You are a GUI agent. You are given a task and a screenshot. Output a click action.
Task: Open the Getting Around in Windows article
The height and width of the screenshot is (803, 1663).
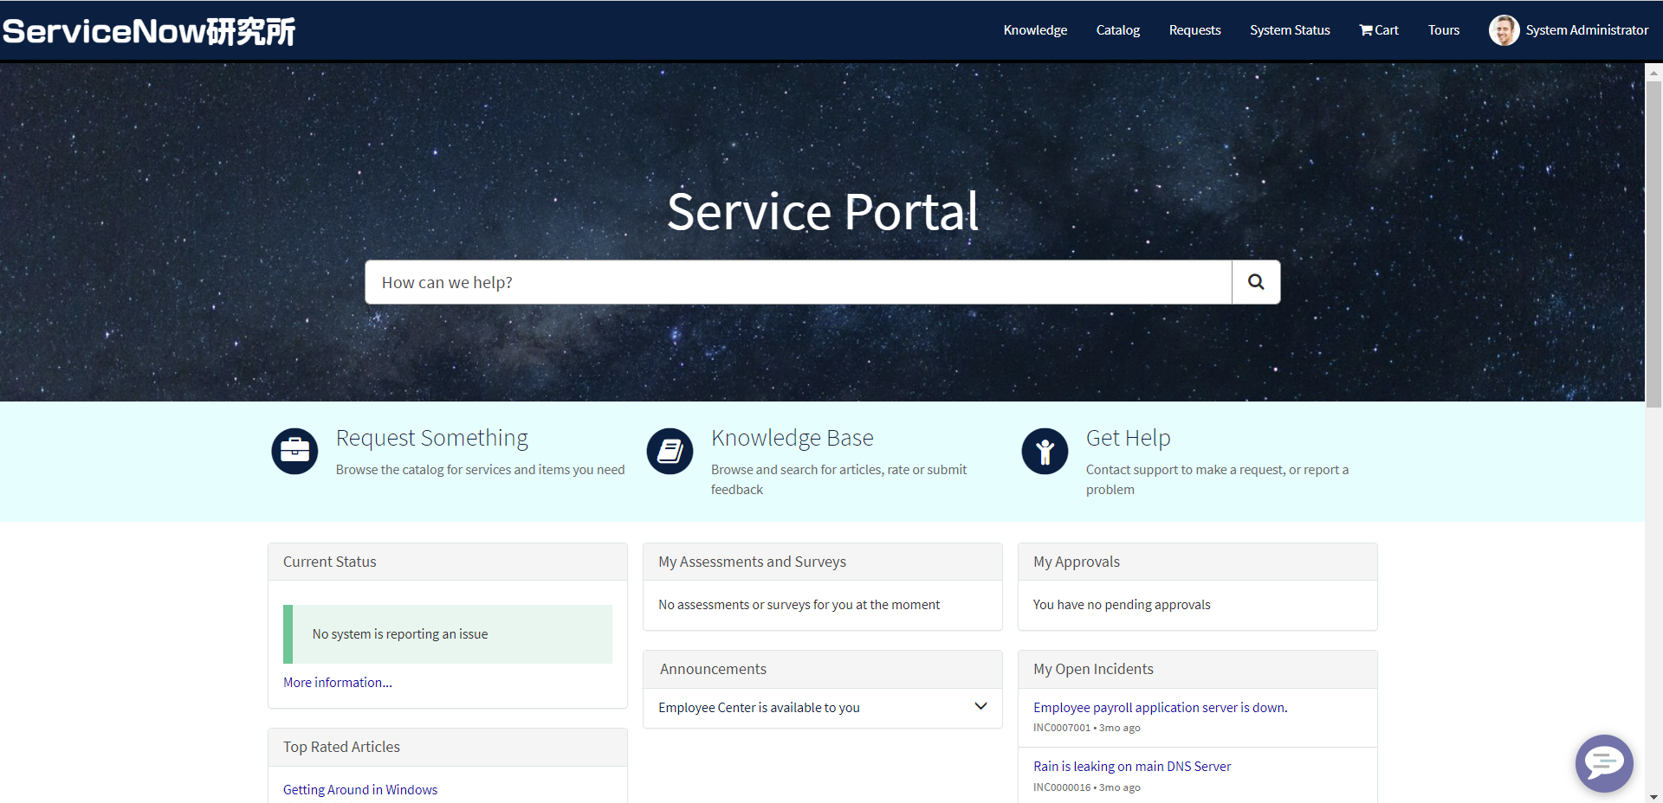[360, 788]
